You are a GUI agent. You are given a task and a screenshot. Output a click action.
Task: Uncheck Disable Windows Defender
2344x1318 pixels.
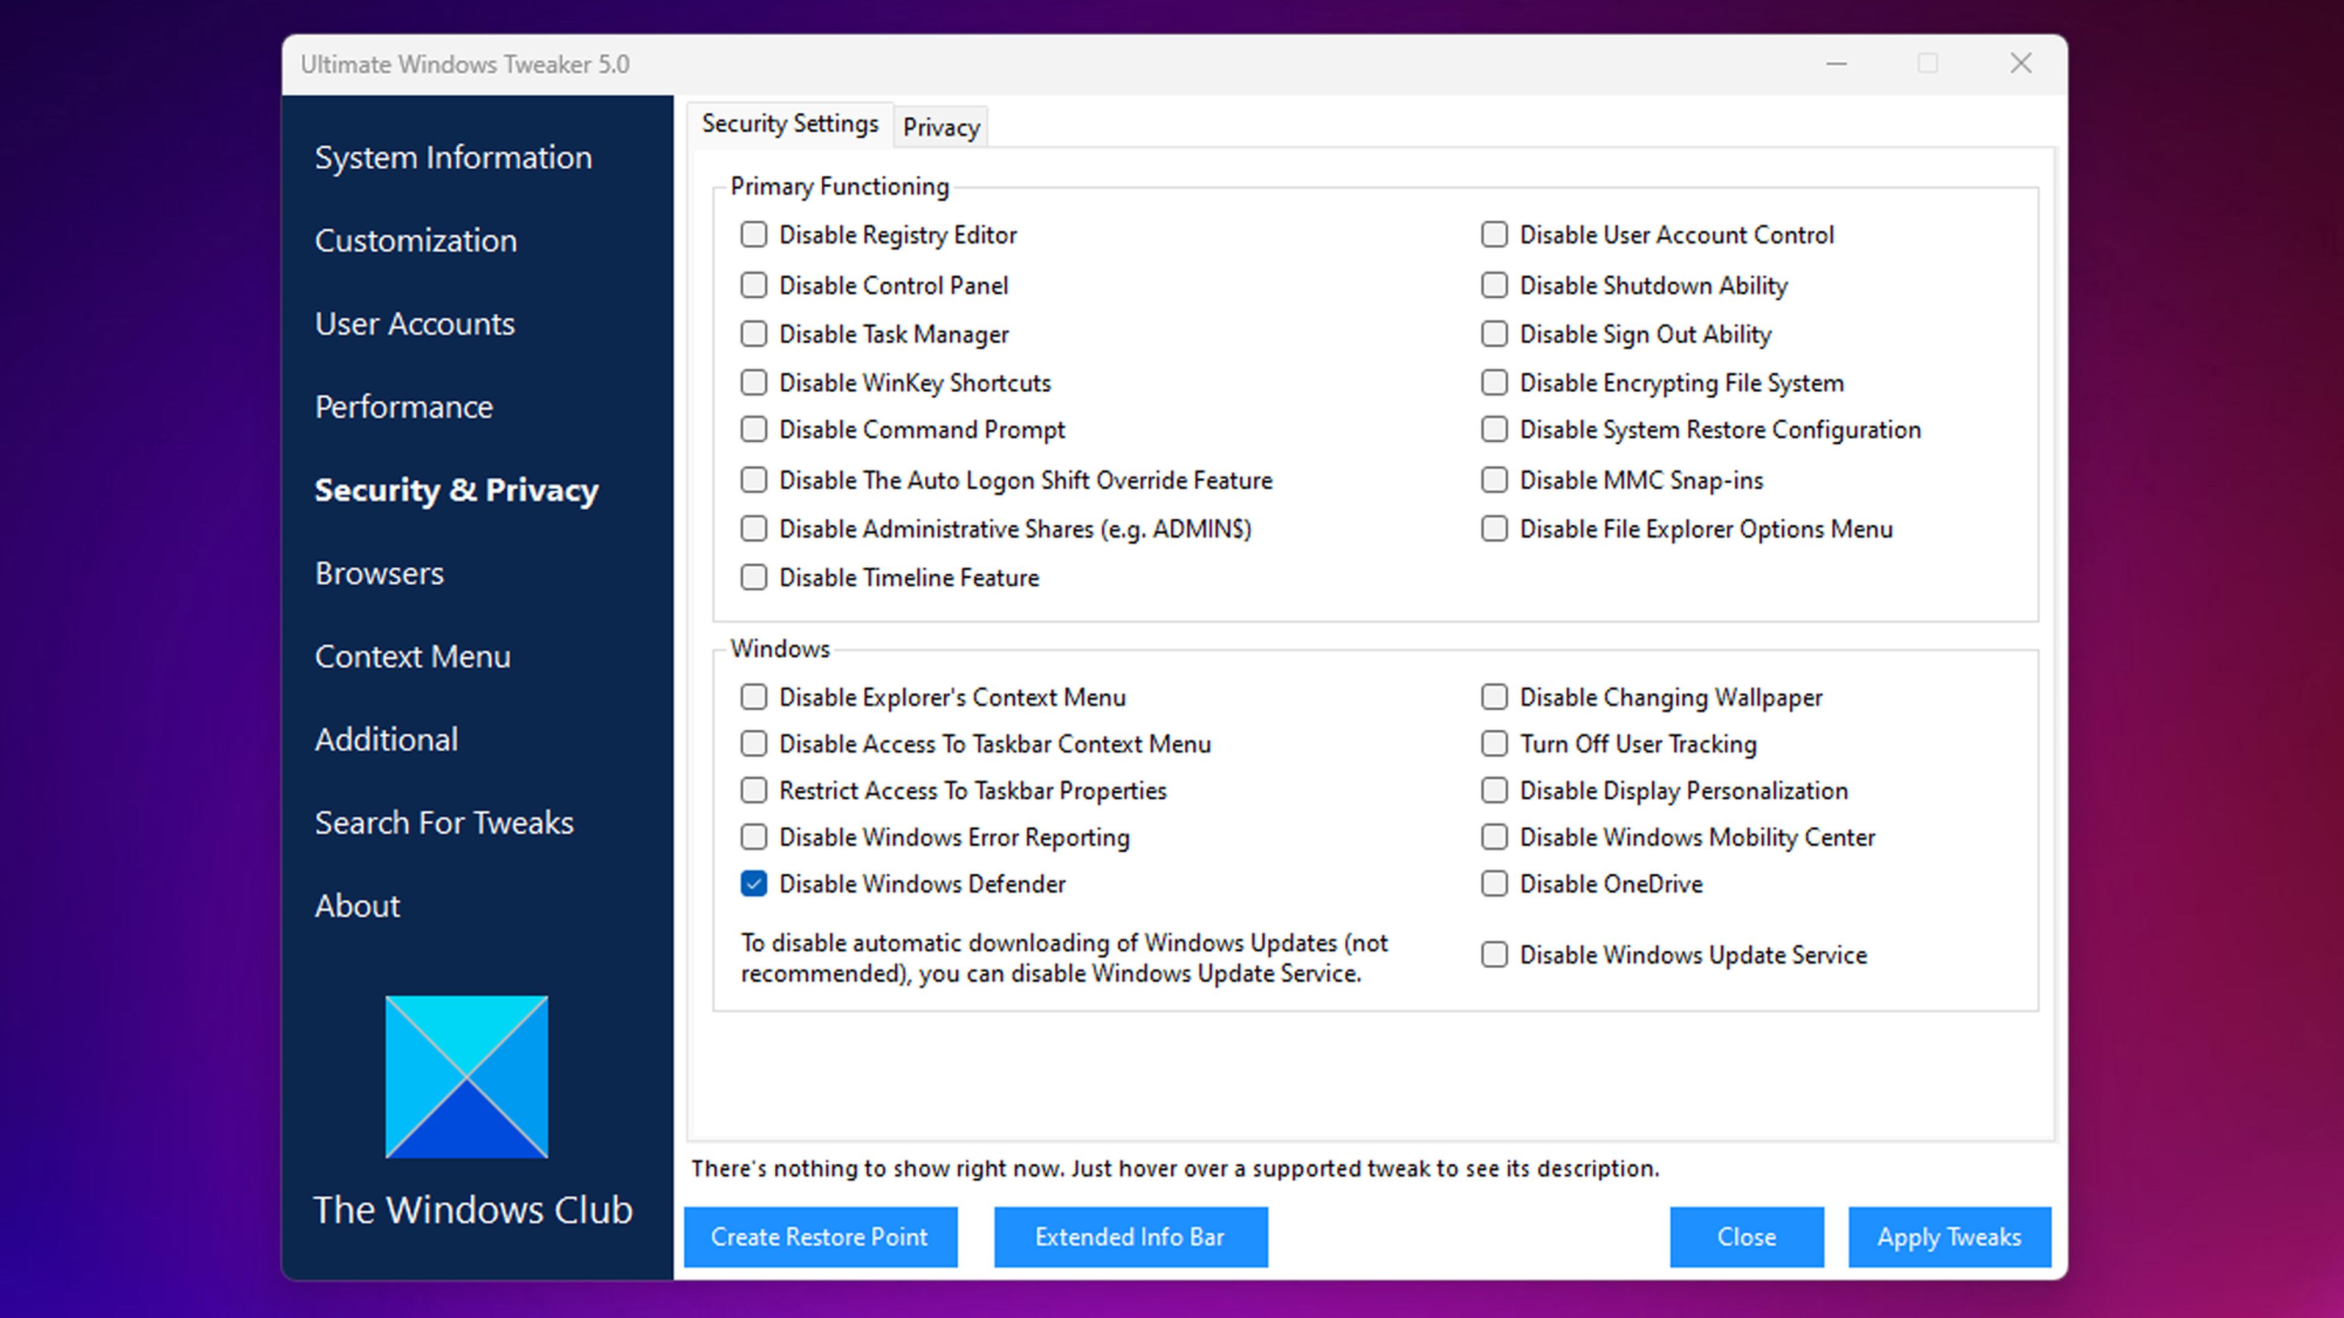coord(753,884)
